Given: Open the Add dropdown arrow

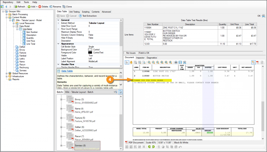Looking at the screenshot, I should tap(37, 7).
